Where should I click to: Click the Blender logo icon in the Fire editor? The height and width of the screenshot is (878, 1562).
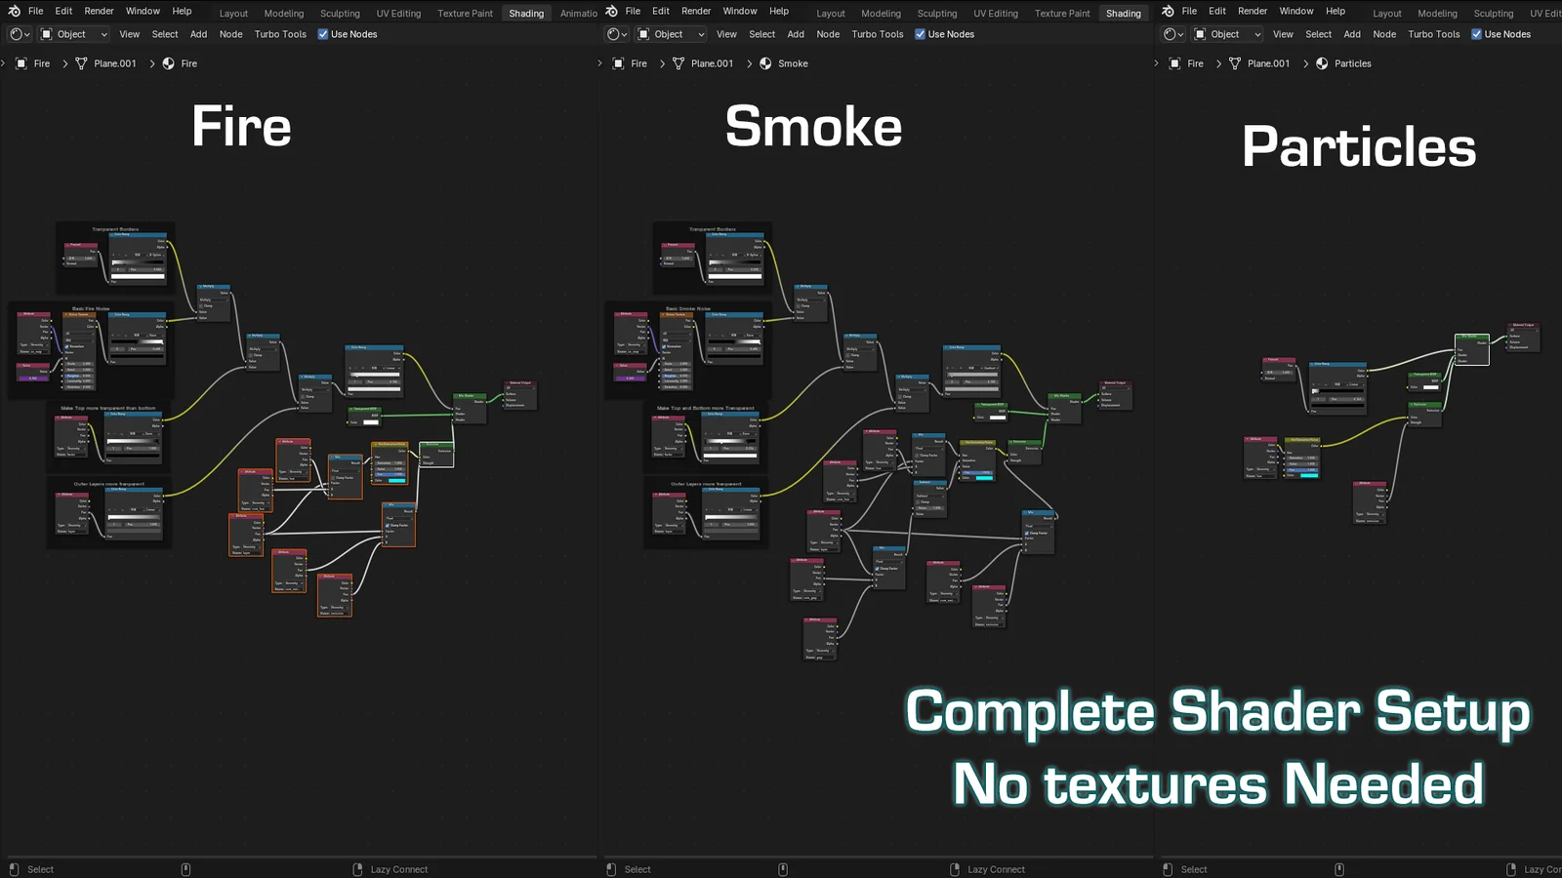coord(13,11)
